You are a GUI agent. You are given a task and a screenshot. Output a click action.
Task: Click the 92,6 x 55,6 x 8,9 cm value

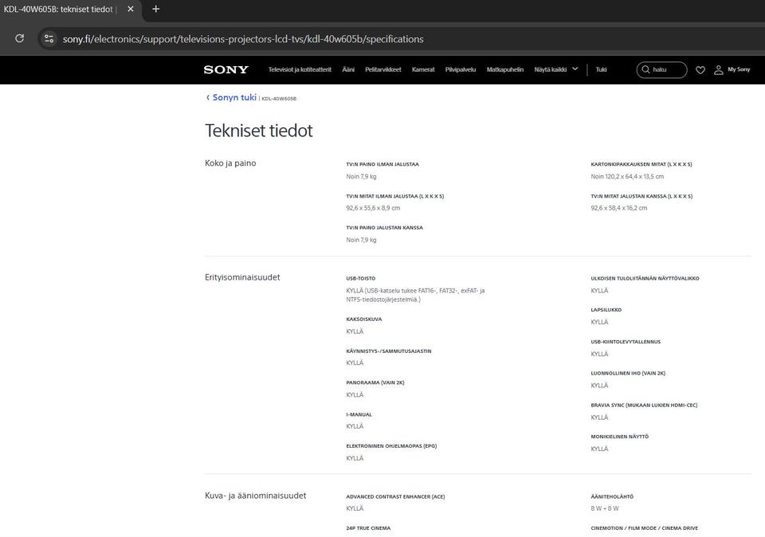[x=373, y=208]
